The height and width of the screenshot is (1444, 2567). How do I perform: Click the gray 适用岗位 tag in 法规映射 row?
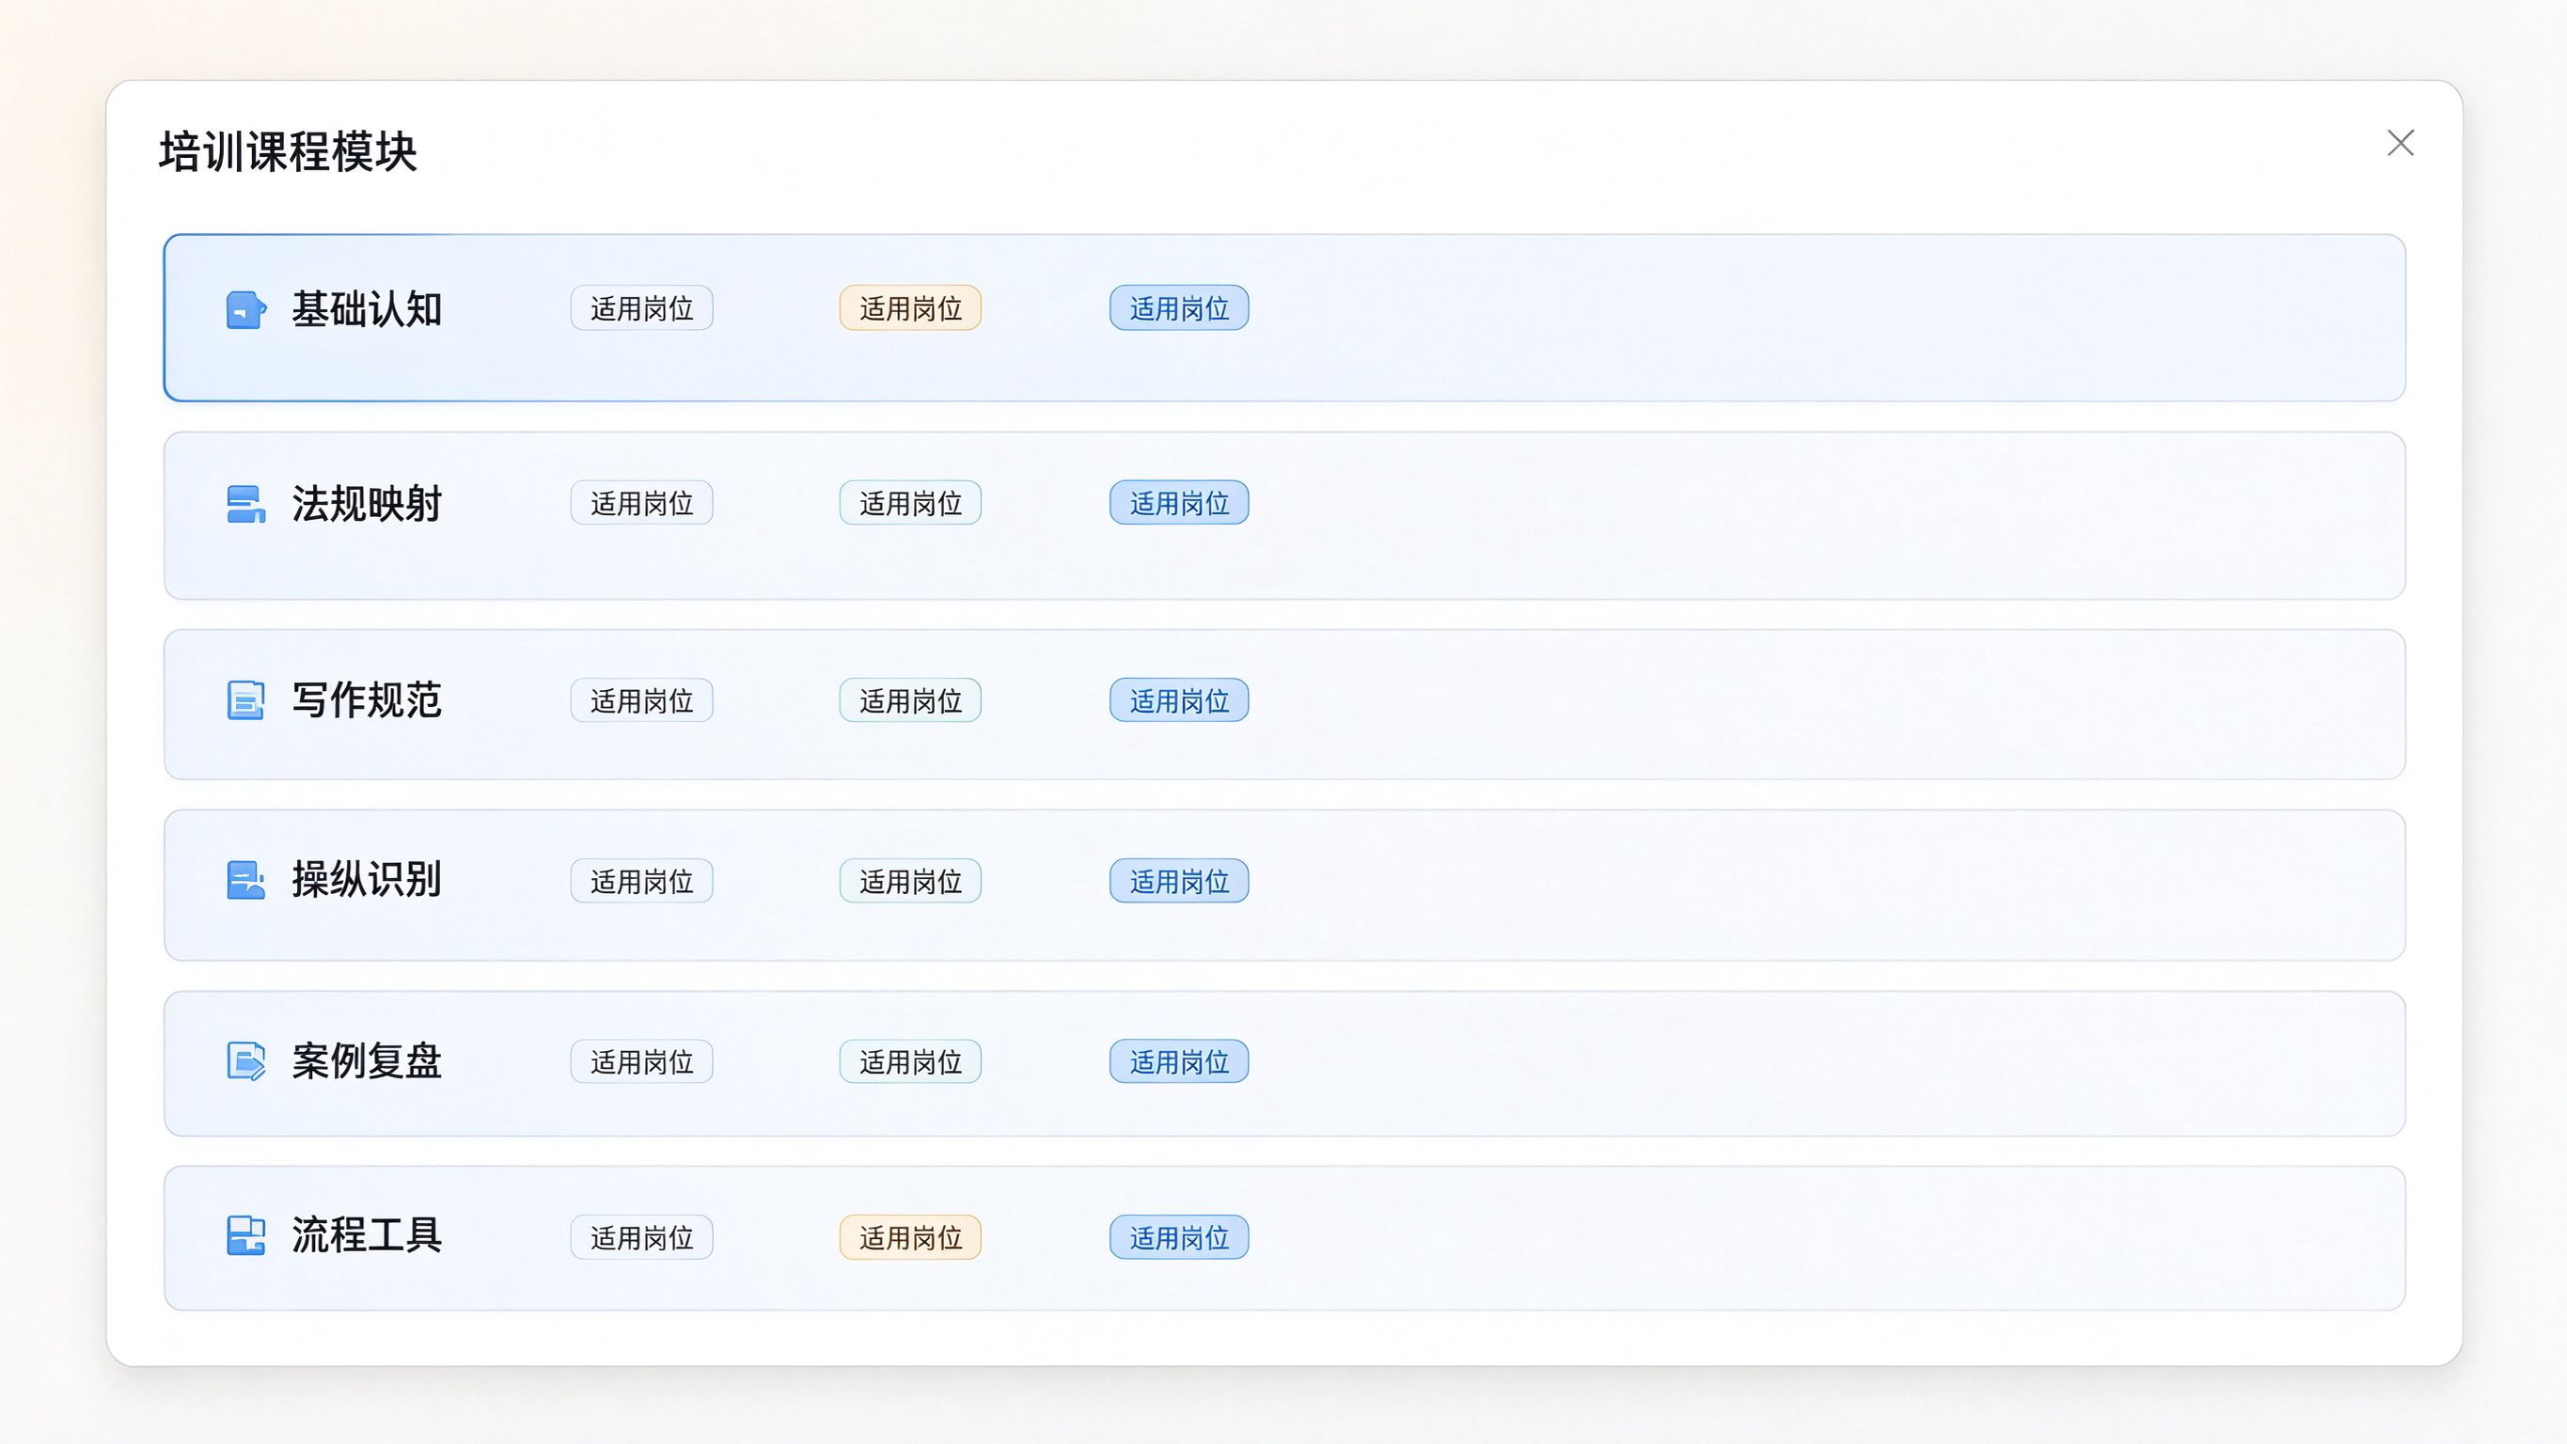tap(641, 503)
